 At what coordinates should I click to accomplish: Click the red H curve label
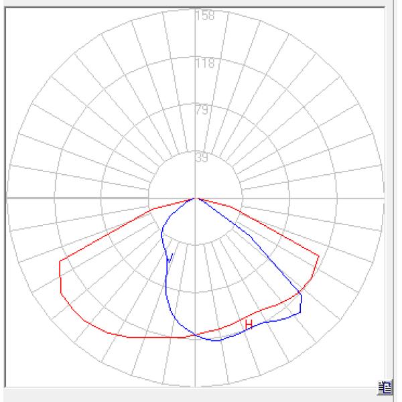coord(249,325)
